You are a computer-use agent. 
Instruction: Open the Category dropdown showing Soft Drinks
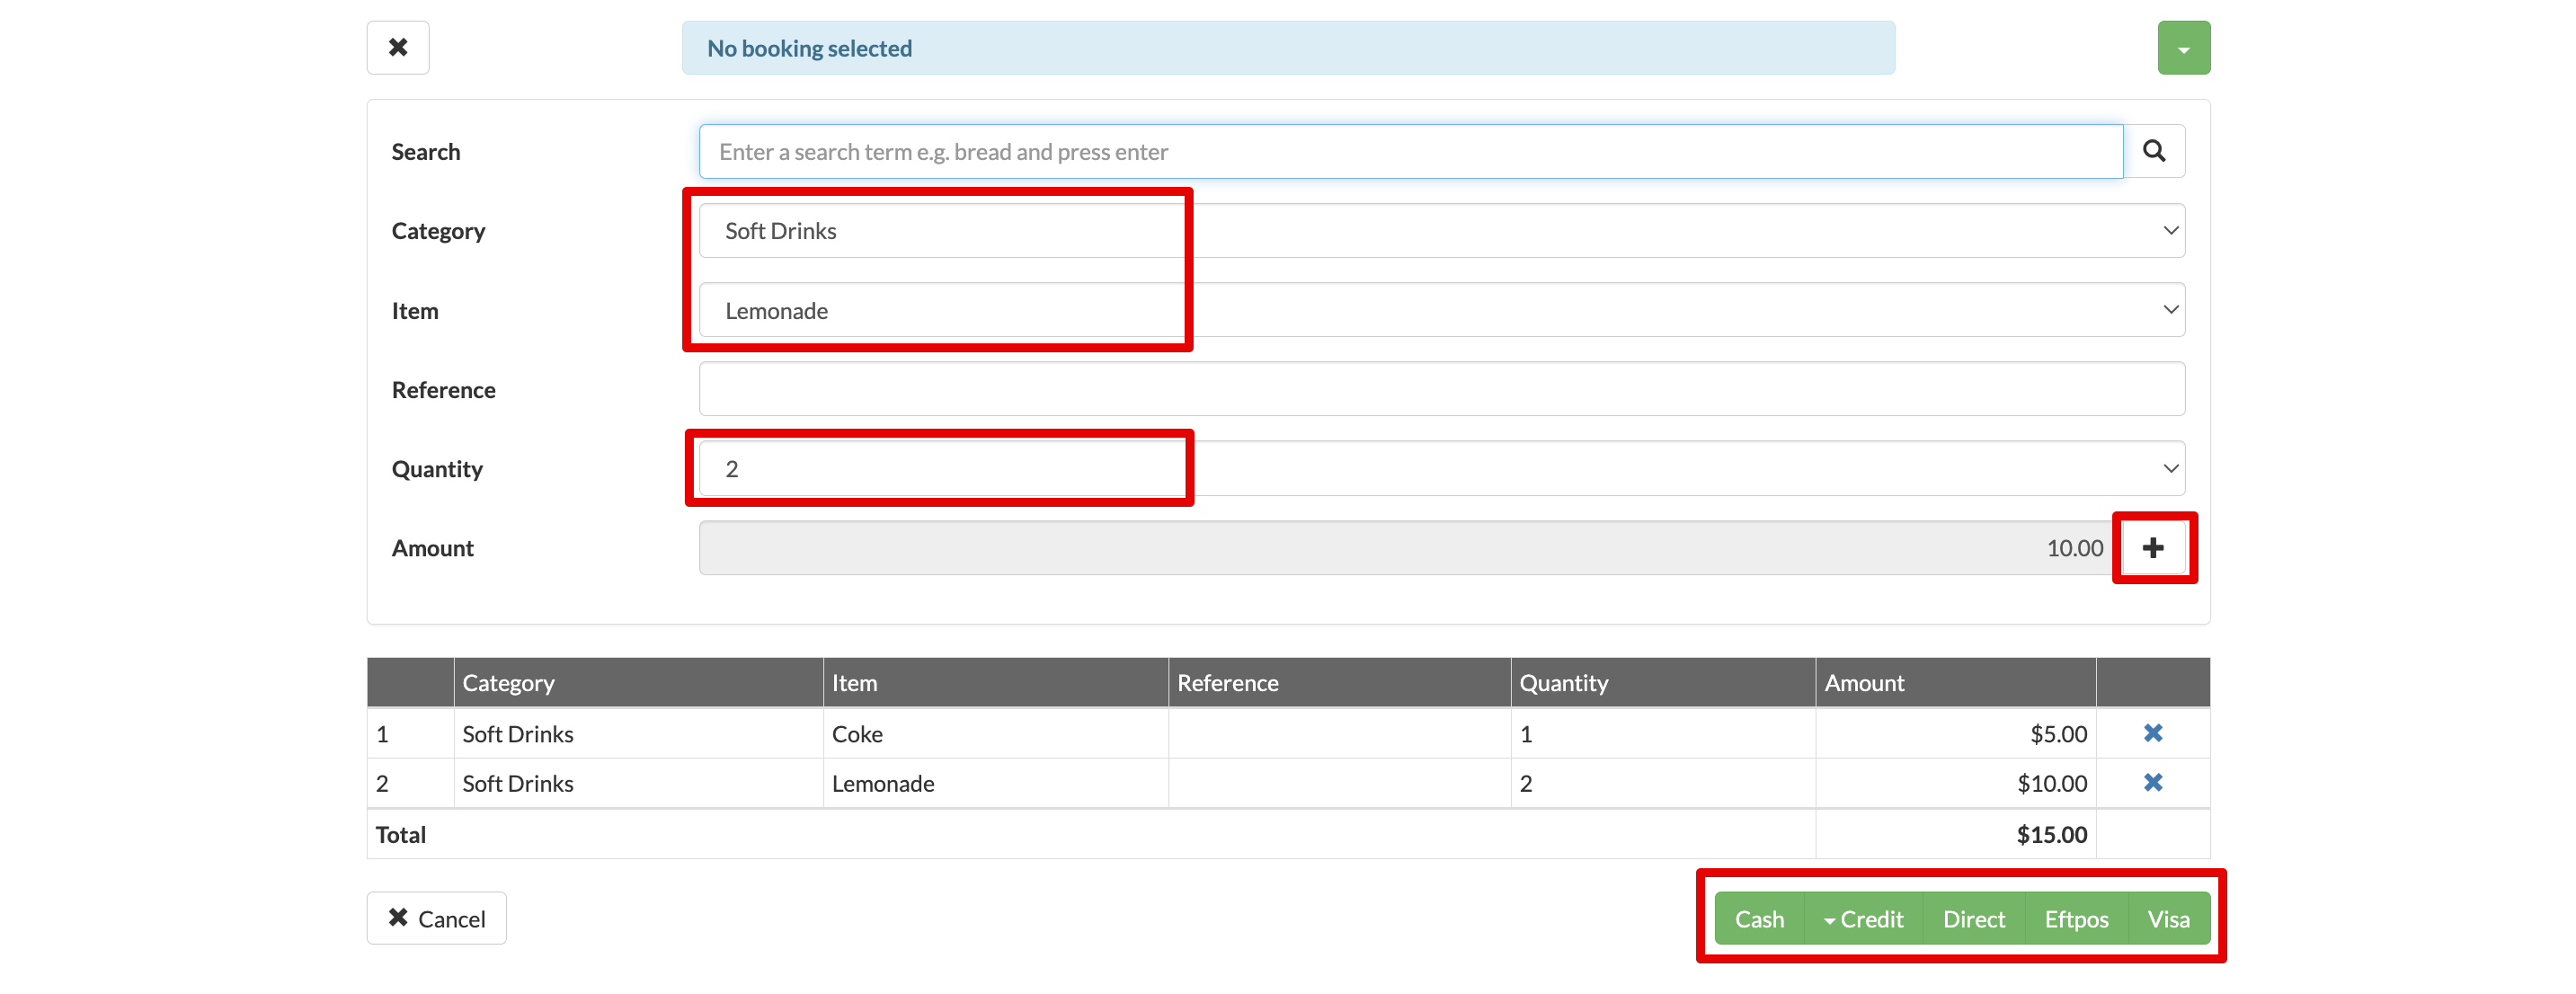(x=1440, y=231)
